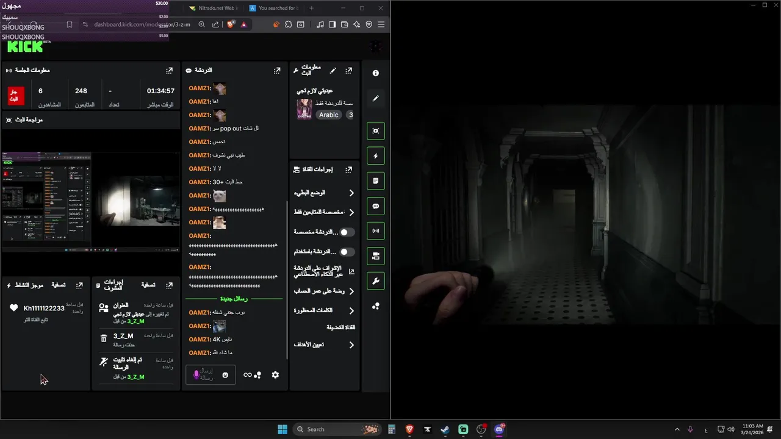Switch to the Nitrado.net Web browser tab

(x=212, y=8)
